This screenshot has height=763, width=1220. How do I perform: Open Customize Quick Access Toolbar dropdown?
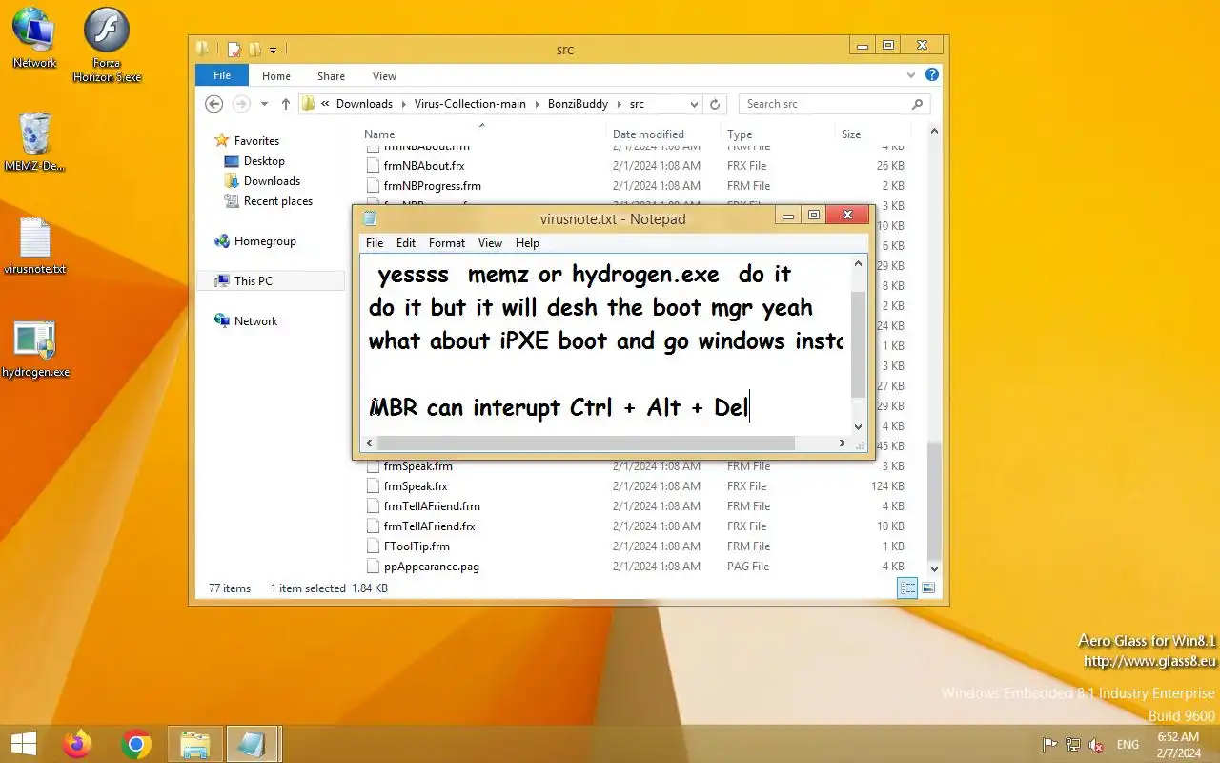click(x=273, y=51)
